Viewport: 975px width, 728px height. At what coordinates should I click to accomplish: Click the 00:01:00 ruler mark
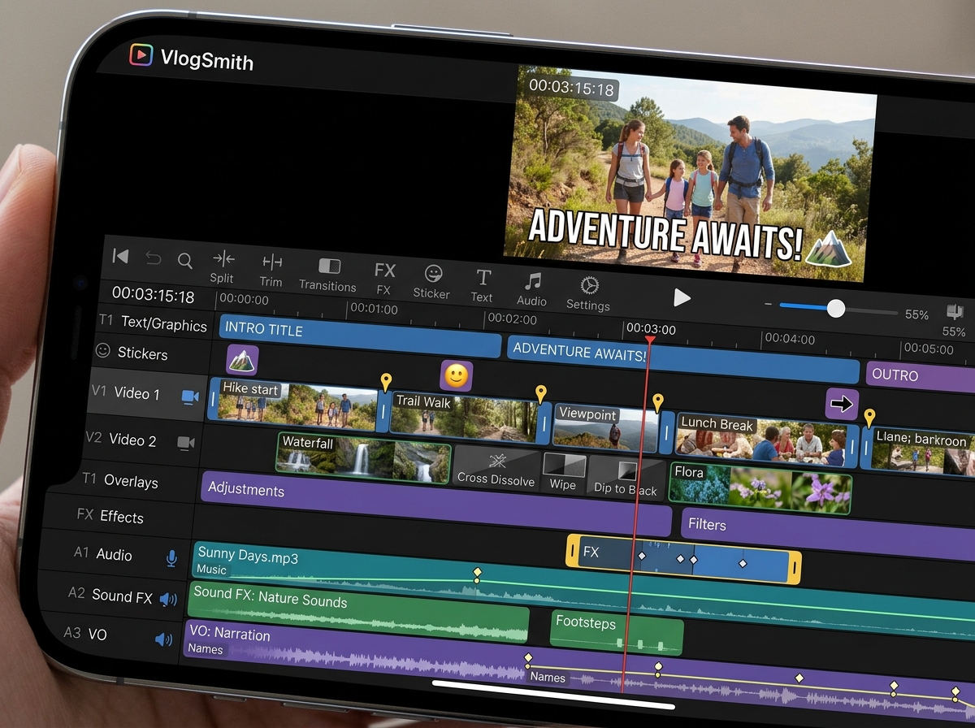pyautogui.click(x=374, y=310)
